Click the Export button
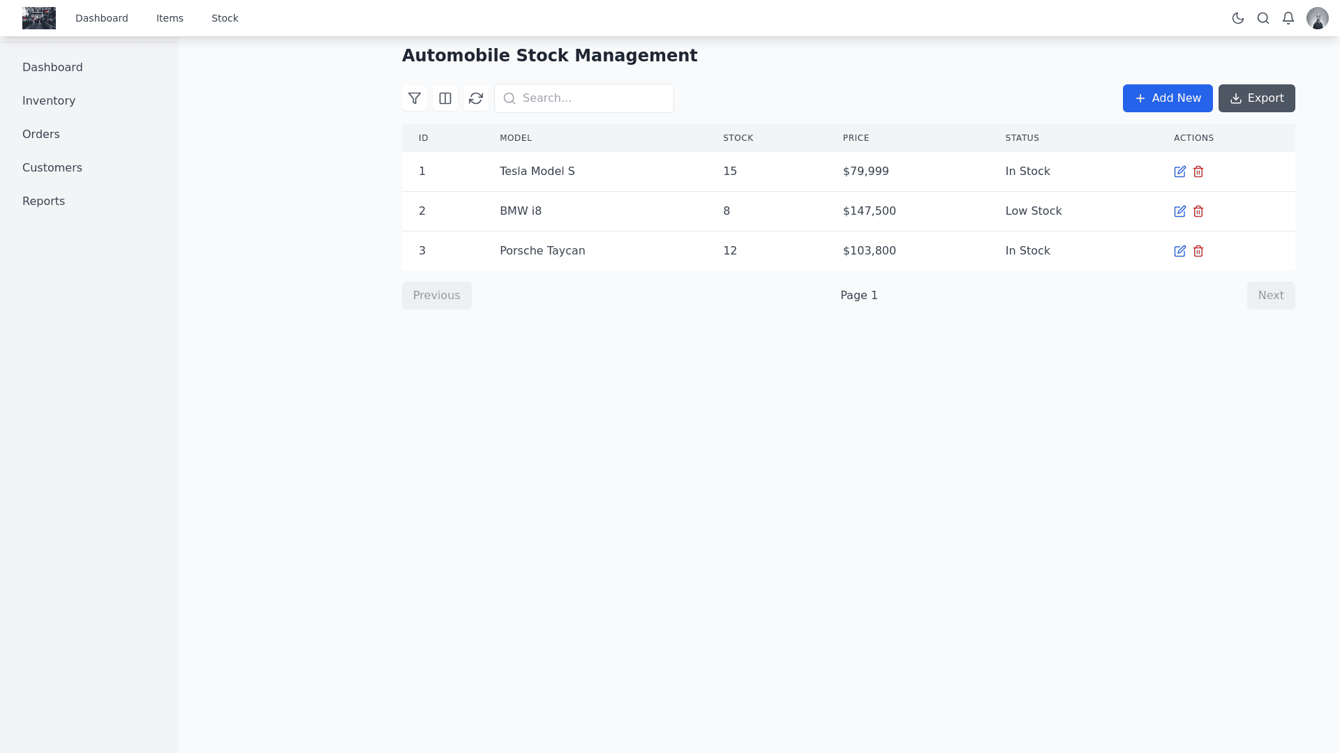This screenshot has width=1340, height=753. (1256, 98)
